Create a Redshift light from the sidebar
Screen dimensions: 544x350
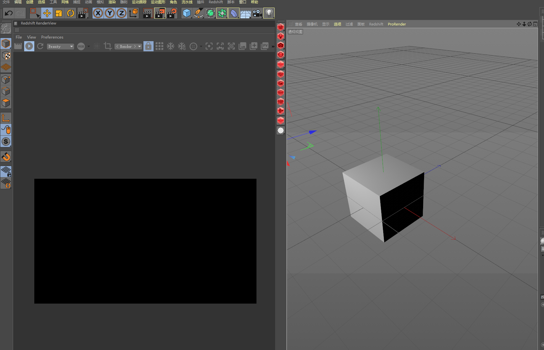280,36
